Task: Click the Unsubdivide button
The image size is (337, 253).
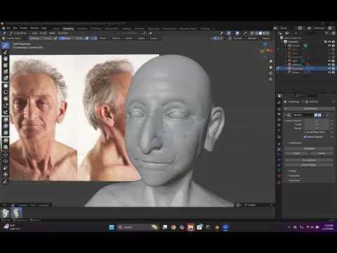Action: tap(309, 160)
